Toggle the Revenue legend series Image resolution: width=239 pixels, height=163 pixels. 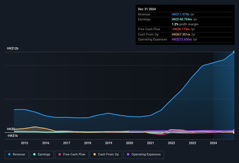[x=17, y=155]
